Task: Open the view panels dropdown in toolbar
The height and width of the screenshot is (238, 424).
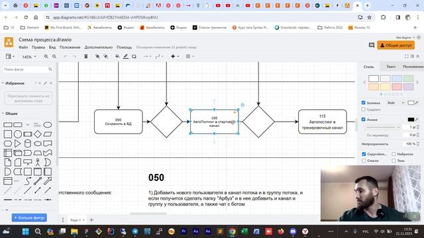Action: coord(10,56)
